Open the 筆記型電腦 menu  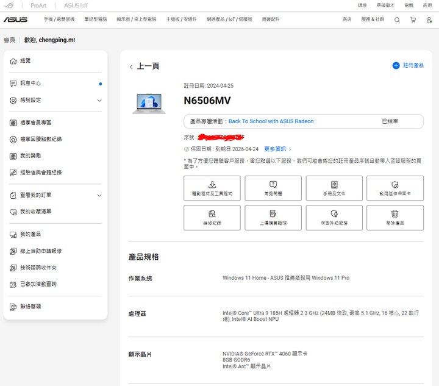click(96, 20)
